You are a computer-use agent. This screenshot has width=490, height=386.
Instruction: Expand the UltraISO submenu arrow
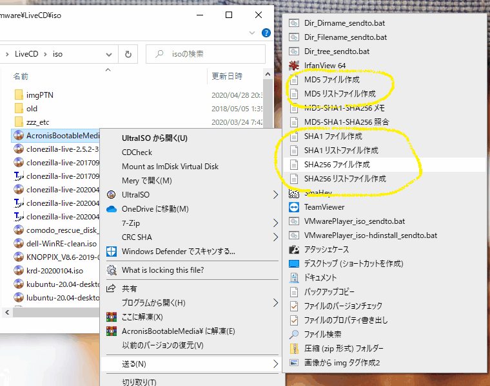tap(275, 194)
